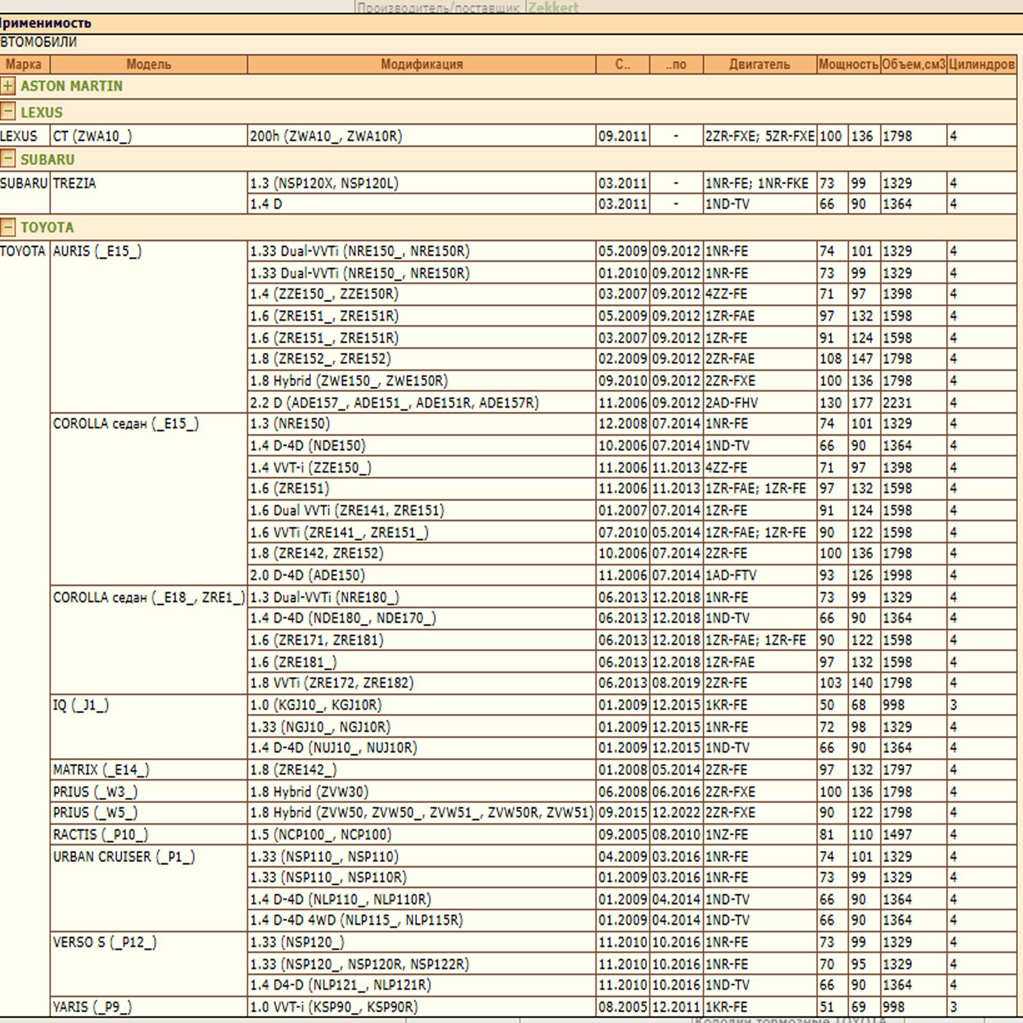Select the URBAN CRUISER 1.4 D-4D 4WD row
Image resolution: width=1023 pixels, height=1023 pixels.
click(x=356, y=920)
